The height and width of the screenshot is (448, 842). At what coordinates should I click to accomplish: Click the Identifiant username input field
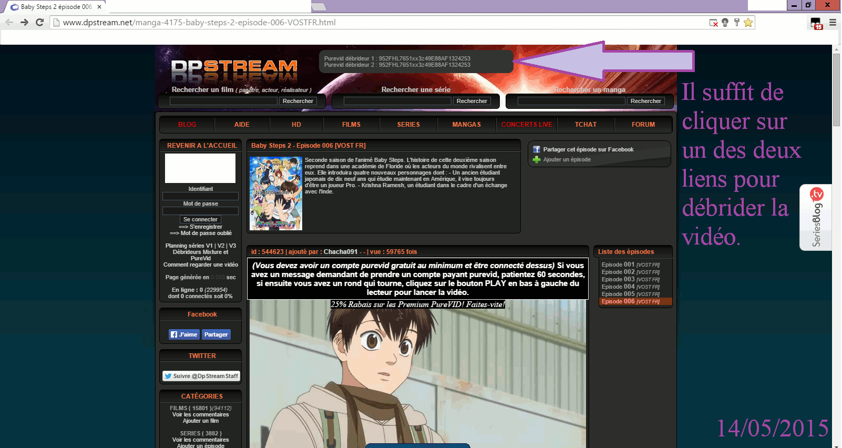(200, 196)
